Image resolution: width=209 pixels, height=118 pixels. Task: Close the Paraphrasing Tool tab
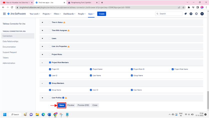[97, 3]
